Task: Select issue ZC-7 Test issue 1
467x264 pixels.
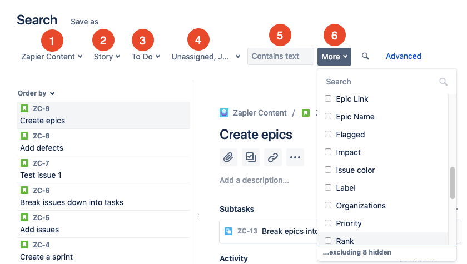Action: pos(103,170)
